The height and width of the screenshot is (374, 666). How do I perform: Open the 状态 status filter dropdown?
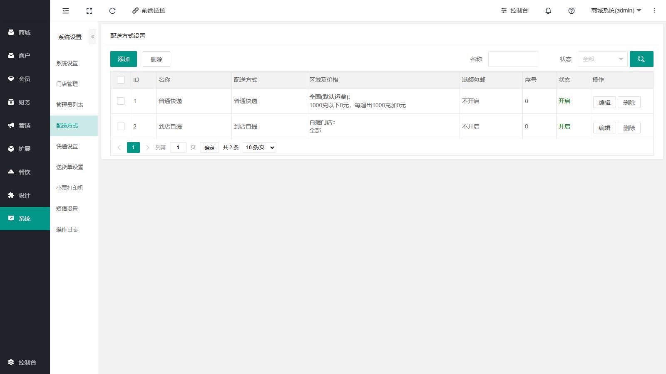(602, 59)
